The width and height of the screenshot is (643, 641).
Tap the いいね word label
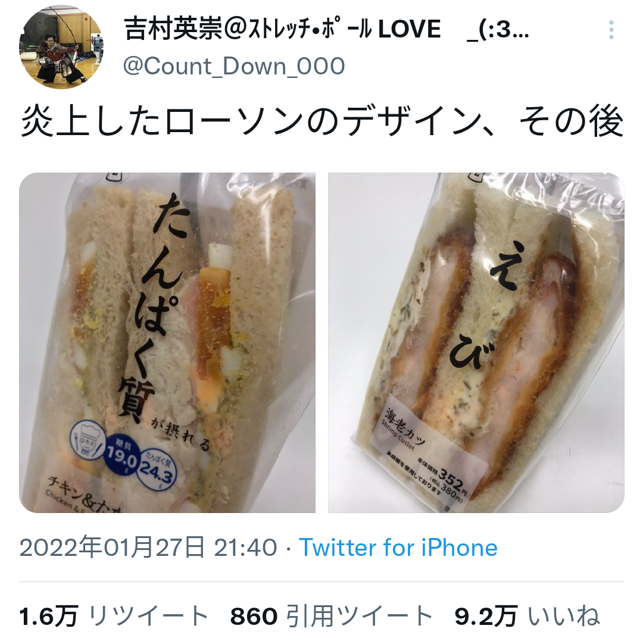pos(564,617)
